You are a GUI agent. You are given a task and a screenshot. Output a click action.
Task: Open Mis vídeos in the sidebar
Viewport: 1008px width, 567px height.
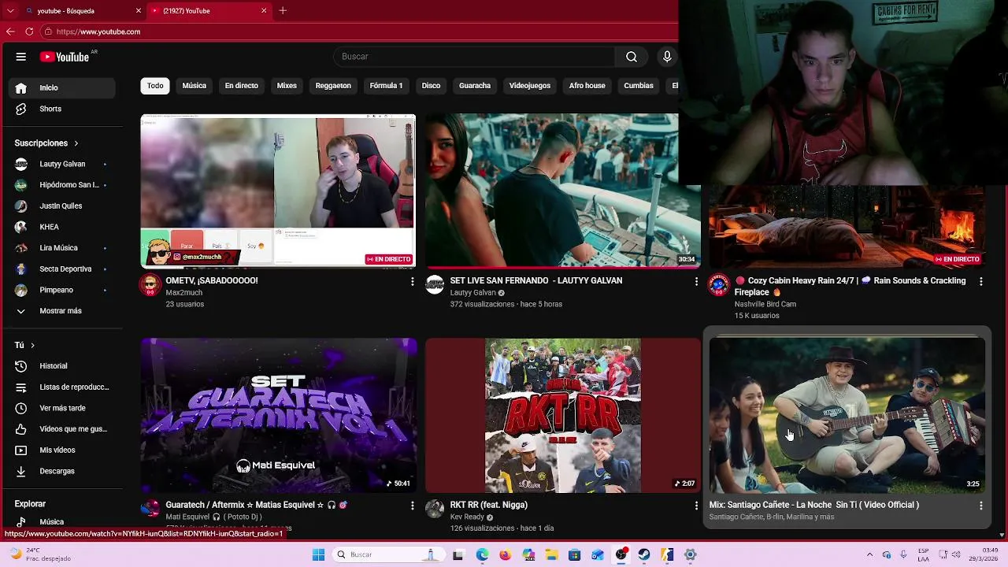point(63,450)
